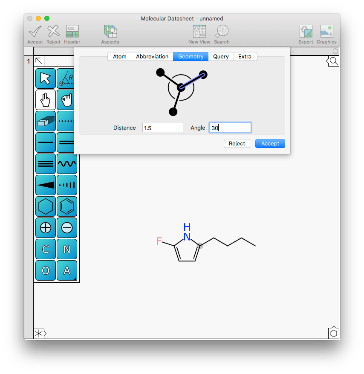Viewport: 364px width, 374px height.
Task: Click the positive charge tool
Action: pyautogui.click(x=46, y=228)
